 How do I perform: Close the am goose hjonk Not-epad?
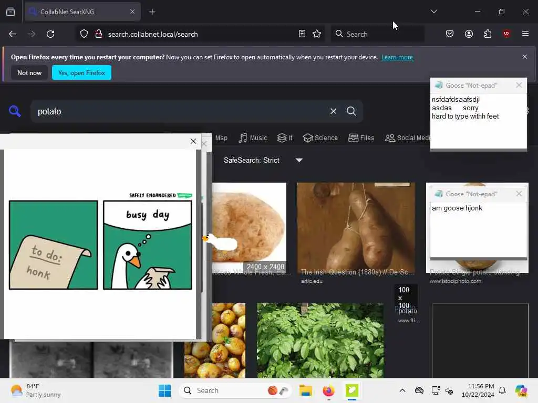point(519,194)
